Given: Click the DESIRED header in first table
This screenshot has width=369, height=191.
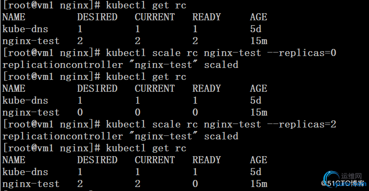Looking at the screenshot, I should click(97, 17).
